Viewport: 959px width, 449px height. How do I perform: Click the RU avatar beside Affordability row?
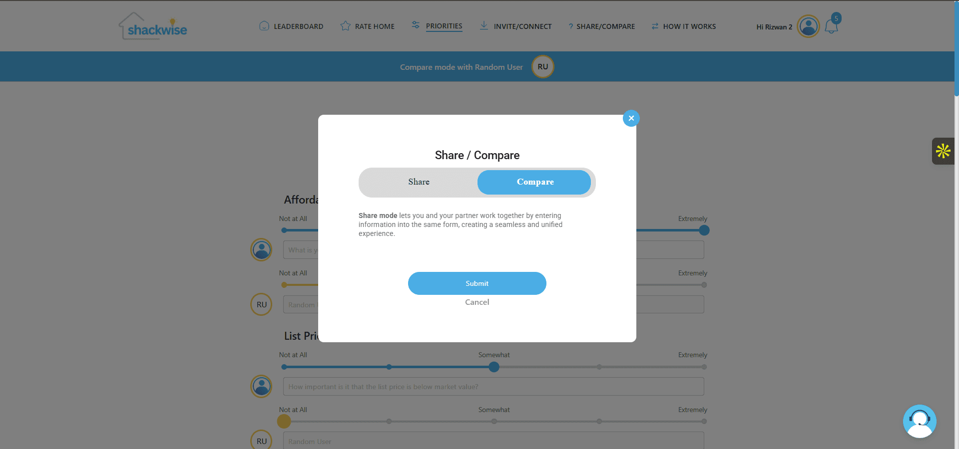(261, 304)
